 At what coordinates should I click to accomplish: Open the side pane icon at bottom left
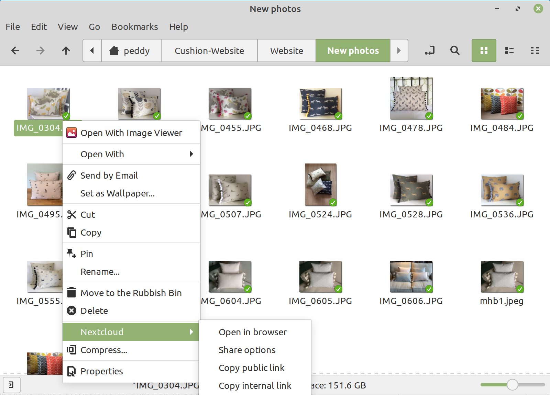click(x=12, y=385)
